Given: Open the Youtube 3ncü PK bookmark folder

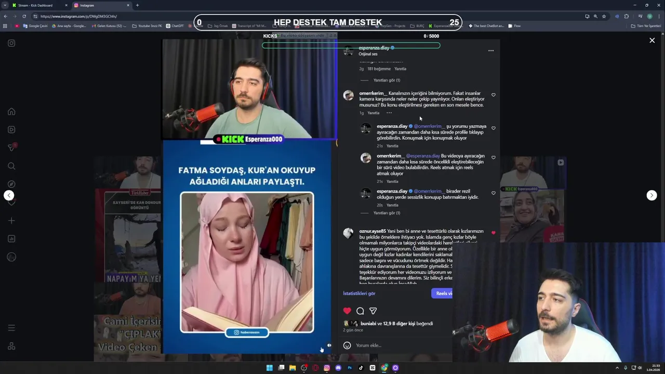Looking at the screenshot, I should 147,26.
